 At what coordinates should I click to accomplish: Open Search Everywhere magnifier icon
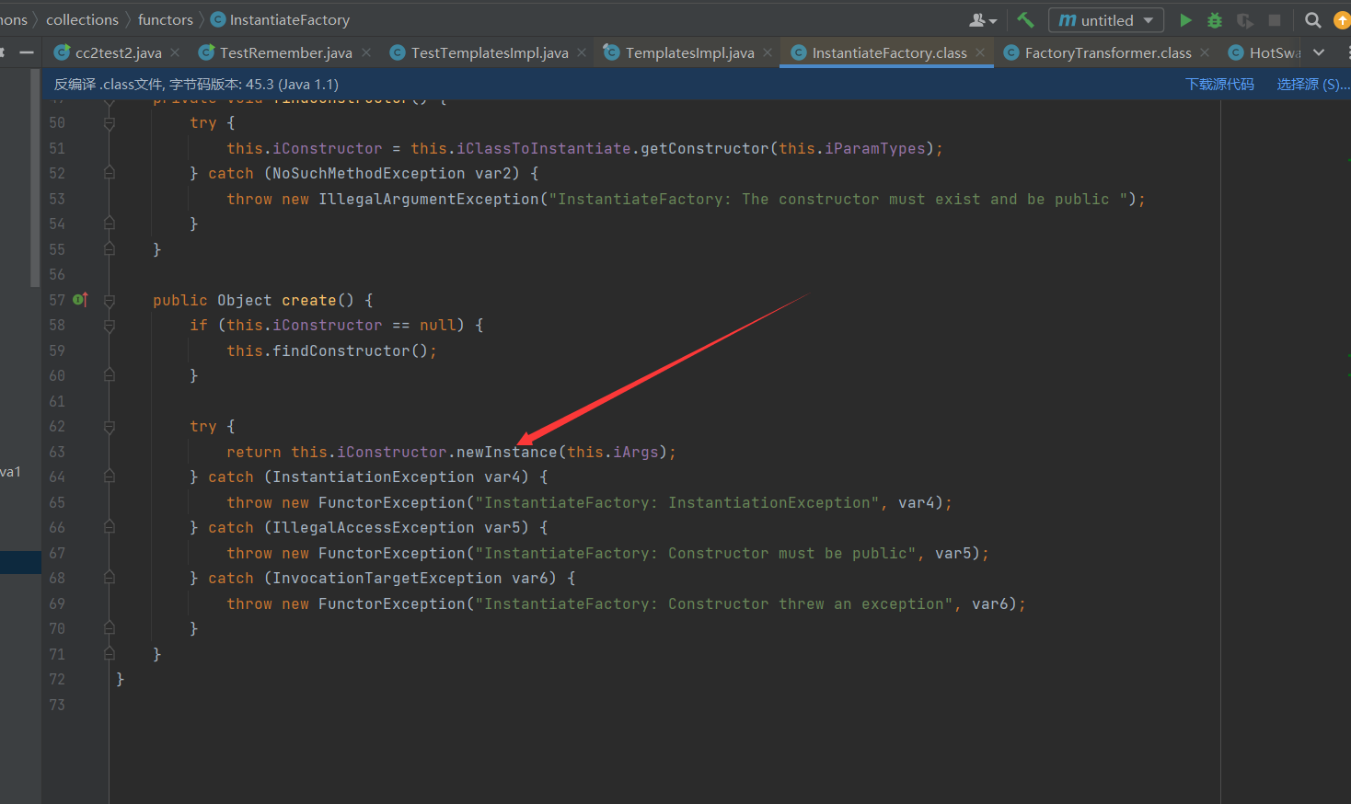(x=1313, y=20)
